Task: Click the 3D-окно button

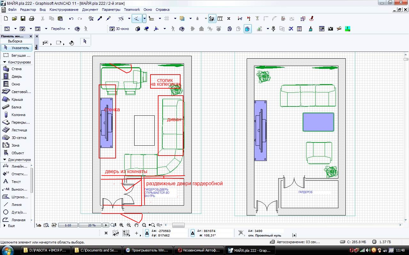Action: (x=120, y=29)
